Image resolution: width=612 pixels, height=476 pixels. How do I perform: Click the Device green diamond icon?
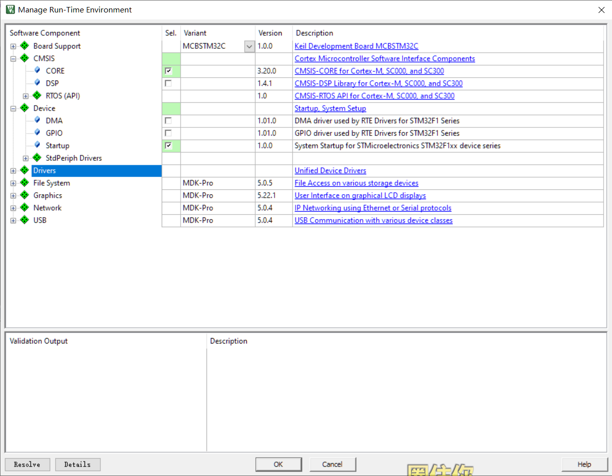[24, 108]
